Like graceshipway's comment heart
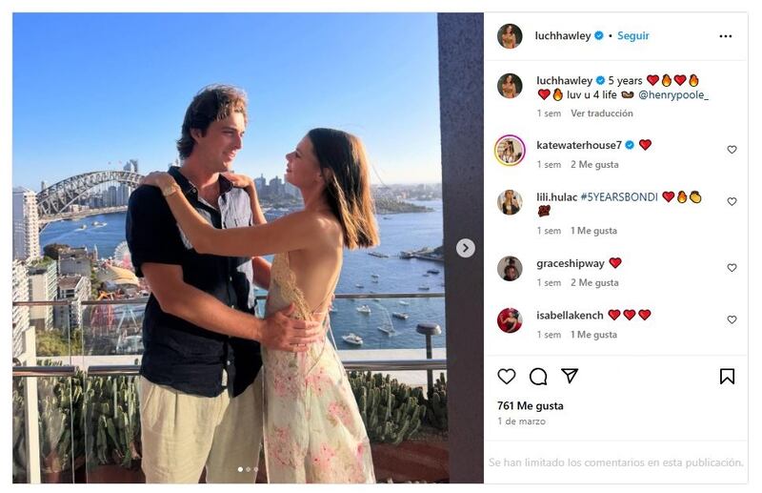This screenshot has width=762, height=493. 732,268
